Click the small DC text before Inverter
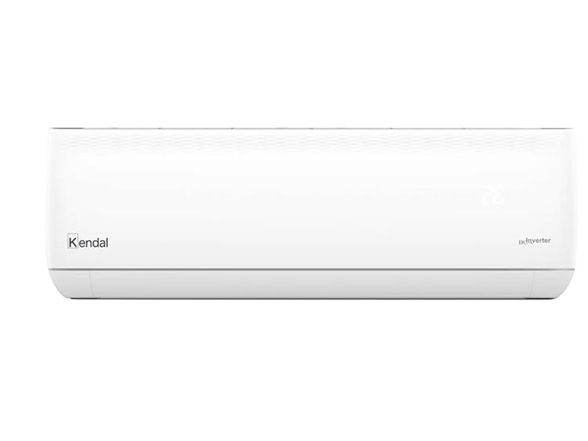This screenshot has height=441, width=588. [x=521, y=242]
